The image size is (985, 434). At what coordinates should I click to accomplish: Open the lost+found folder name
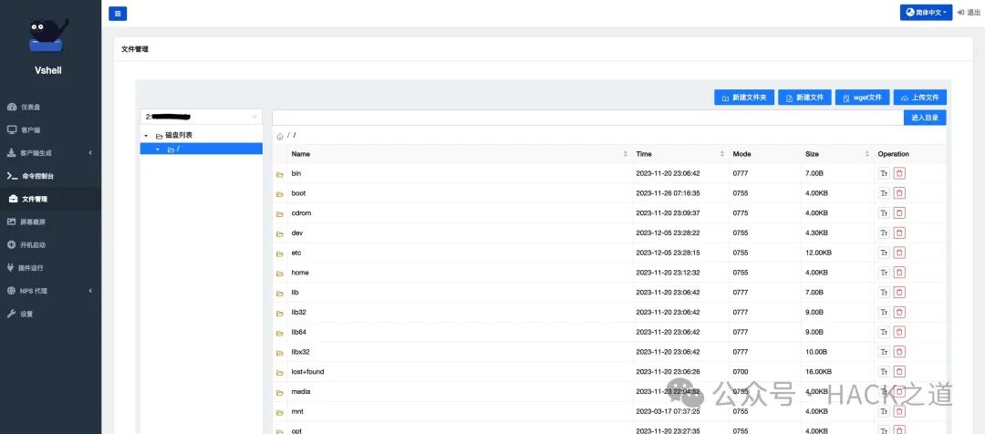[308, 372]
